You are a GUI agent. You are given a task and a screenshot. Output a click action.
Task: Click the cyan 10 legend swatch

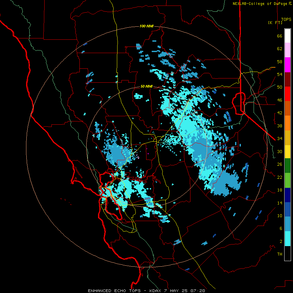tap(287, 238)
